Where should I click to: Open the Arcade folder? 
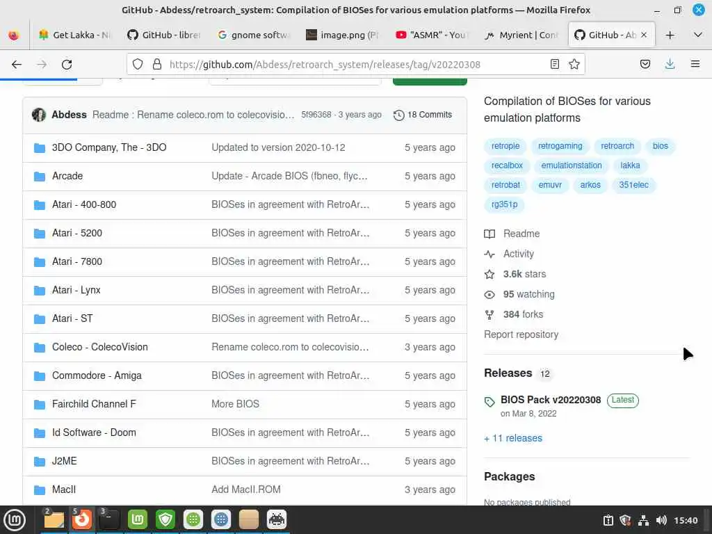(67, 176)
